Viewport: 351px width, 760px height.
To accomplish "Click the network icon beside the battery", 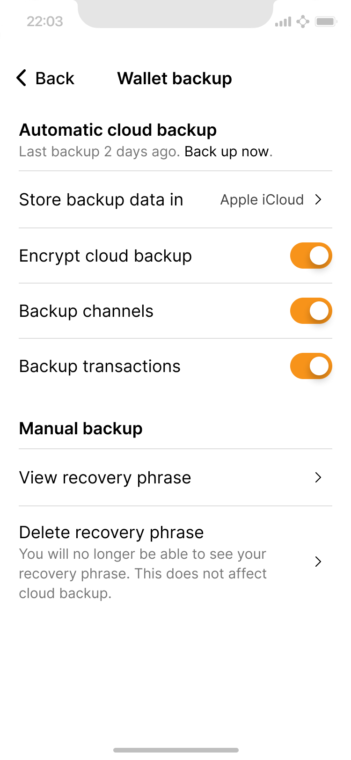I will pyautogui.click(x=303, y=22).
